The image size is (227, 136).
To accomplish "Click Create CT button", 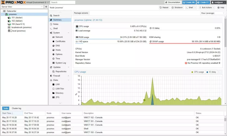I will (x=203, y=2).
